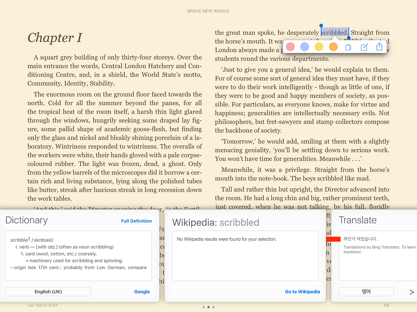The image size is (417, 312).
Task: Tap the scribble pronunciation entry line
Action: (x=32, y=240)
